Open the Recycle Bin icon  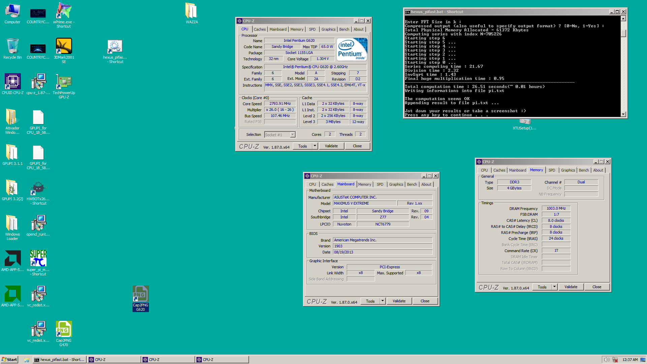(12, 49)
